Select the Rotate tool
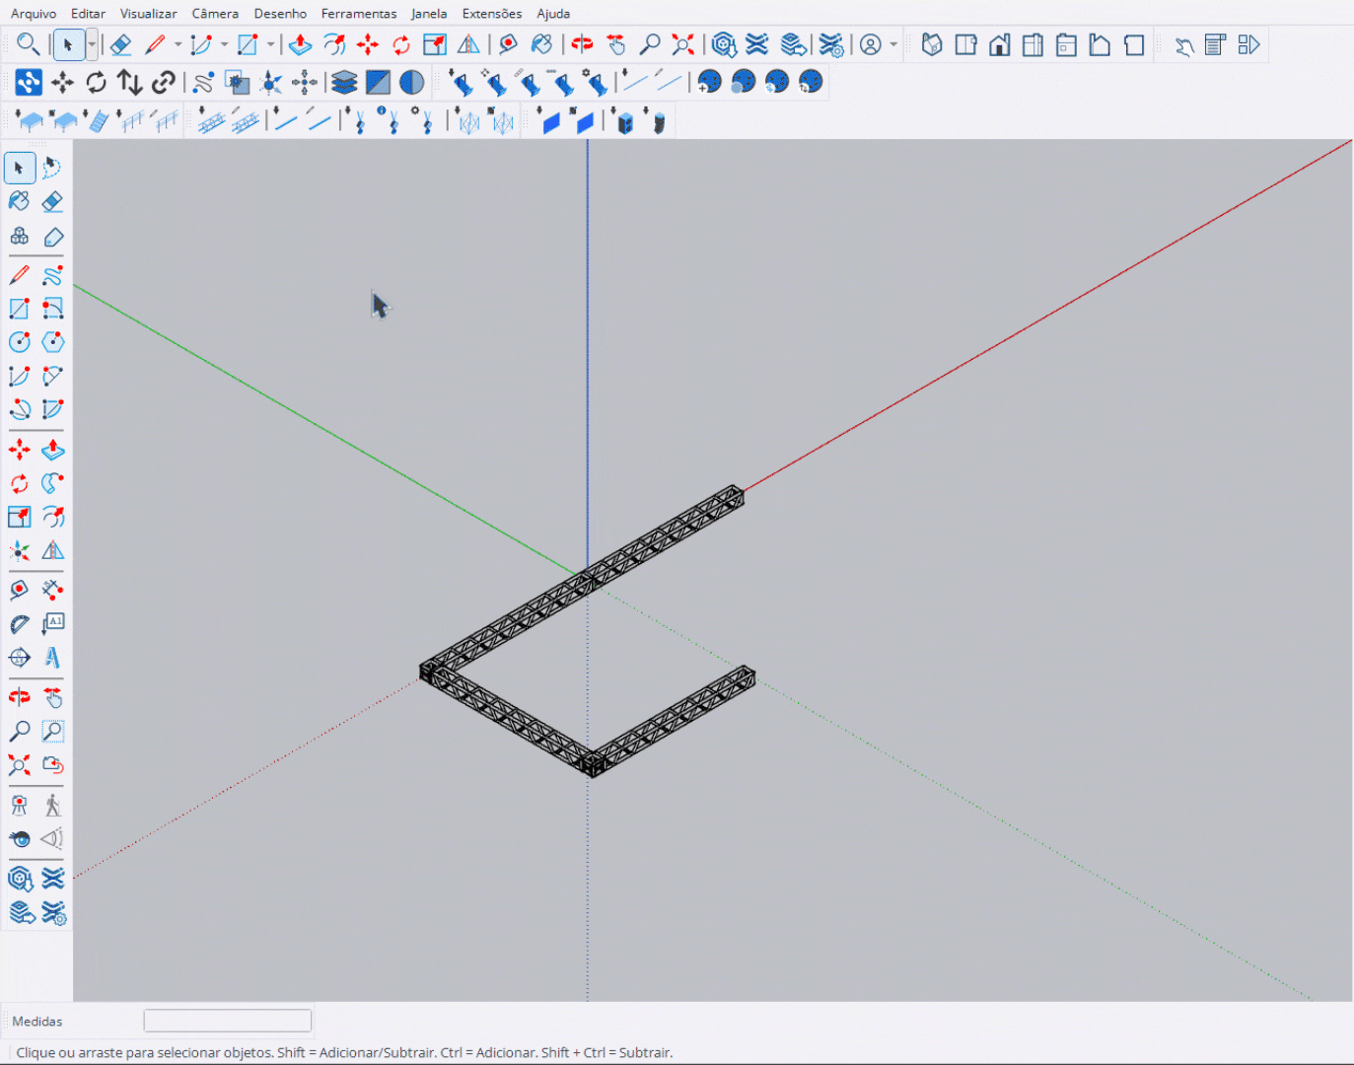1354x1065 pixels. [18, 483]
